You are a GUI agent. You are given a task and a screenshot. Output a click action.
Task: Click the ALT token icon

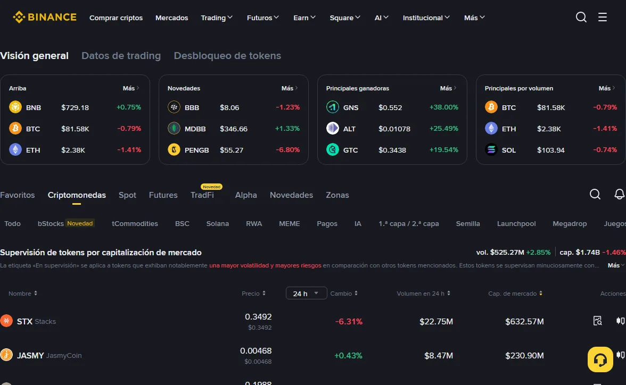[x=332, y=129]
